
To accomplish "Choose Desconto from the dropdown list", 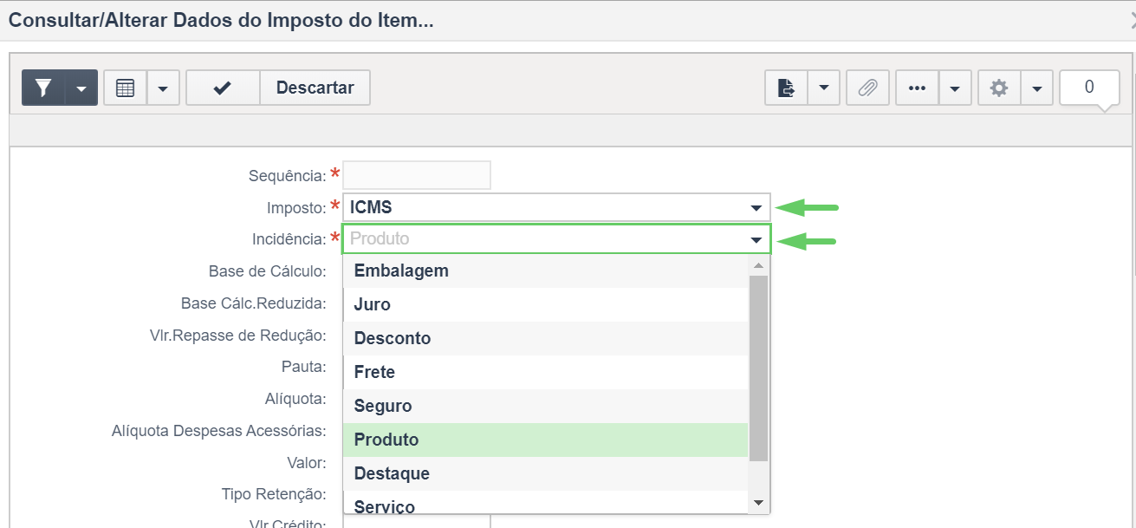I will (x=545, y=338).
